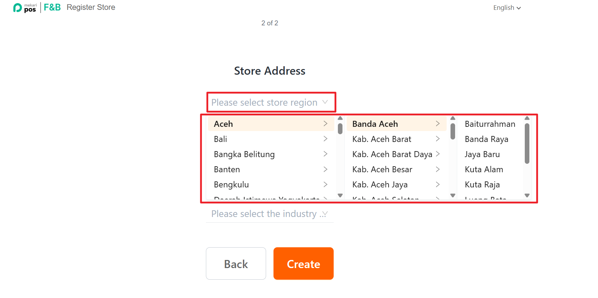598x298 pixels.
Task: Go back with the Back button
Action: point(236,263)
